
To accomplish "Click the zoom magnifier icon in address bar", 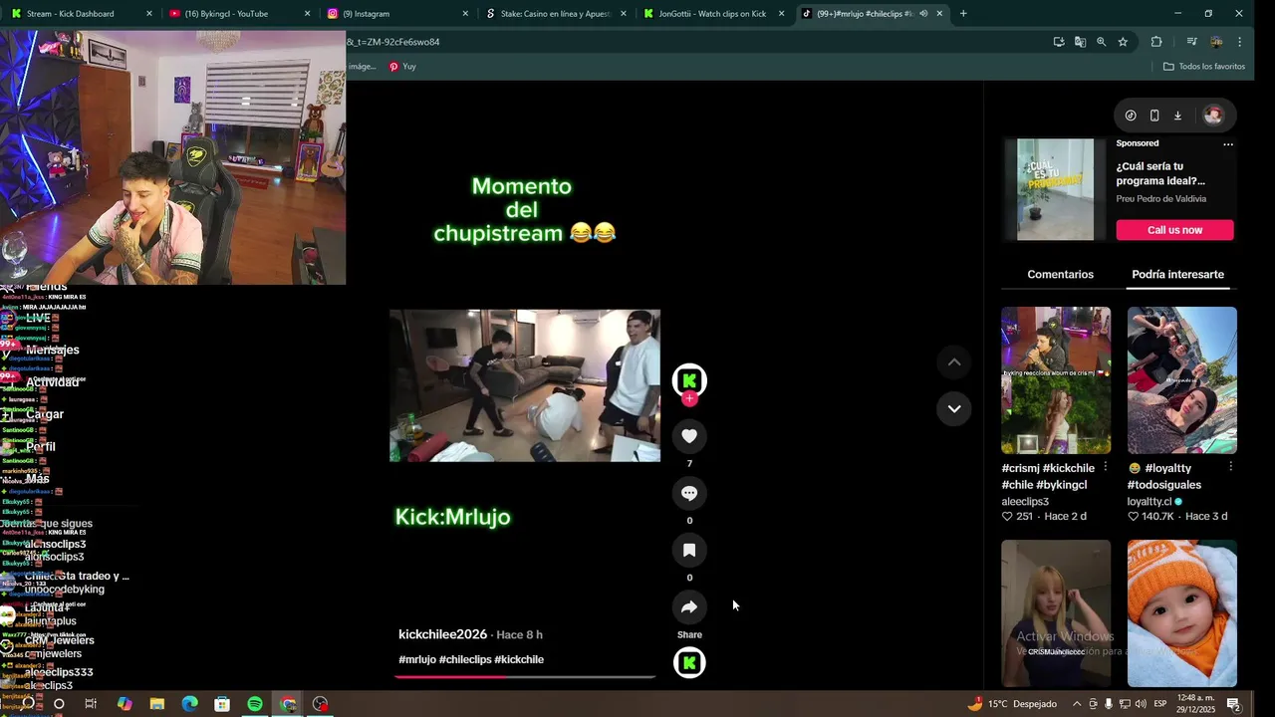I will [1101, 42].
